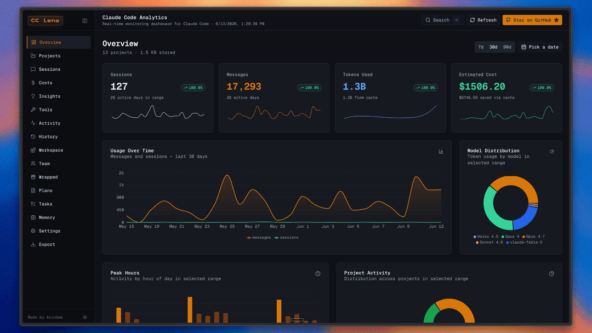Click the claude-fable-5 legend entry
Viewport: 592px width, 333px height.
click(x=525, y=242)
